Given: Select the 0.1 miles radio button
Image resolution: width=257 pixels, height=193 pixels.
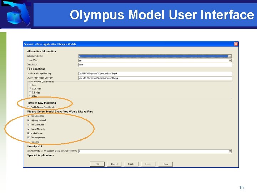Looking at the screenshot, I should 30,93.
